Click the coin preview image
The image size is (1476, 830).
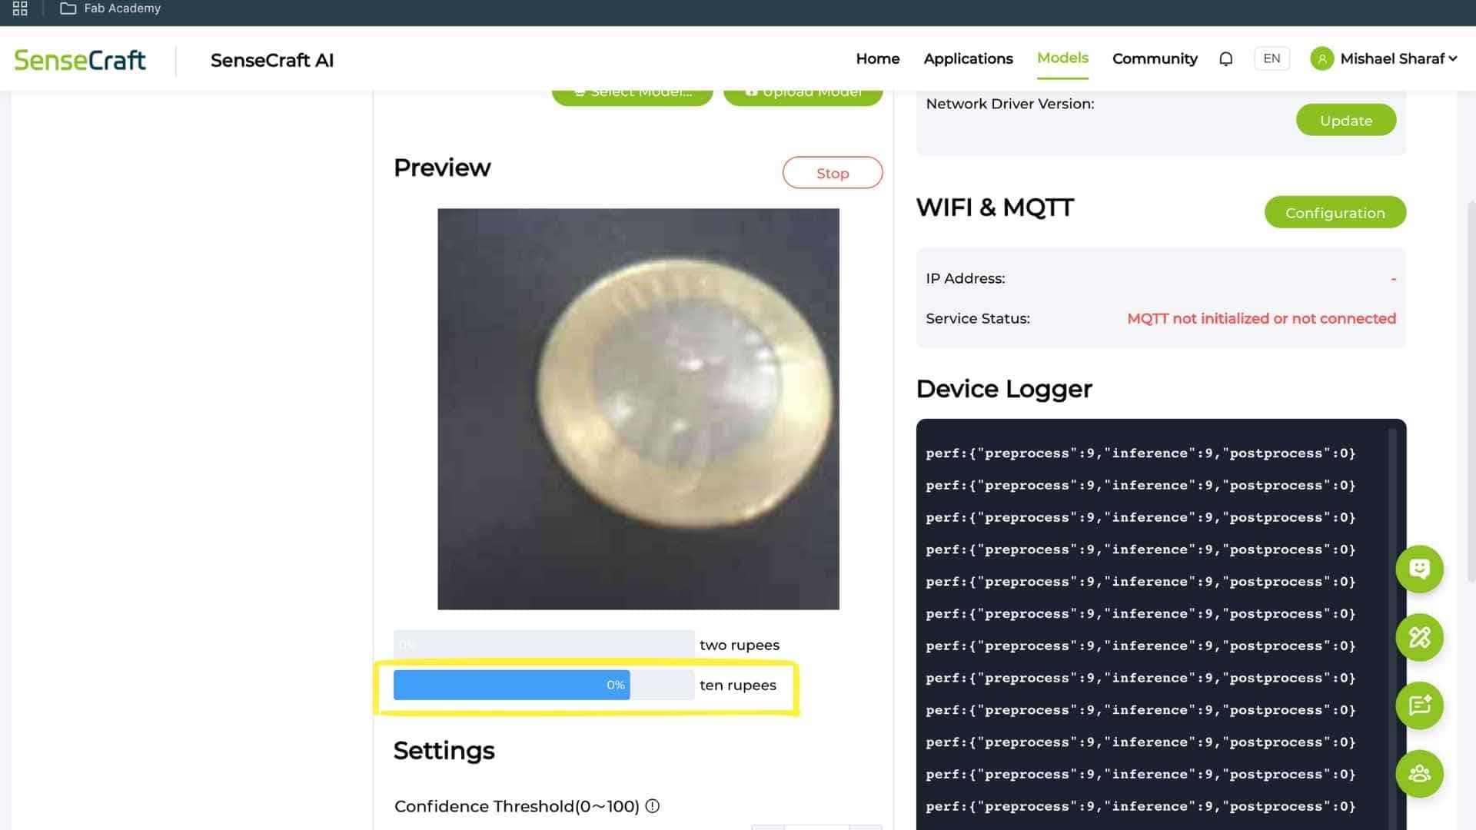click(x=638, y=409)
